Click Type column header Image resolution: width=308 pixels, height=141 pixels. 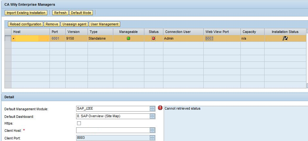coord(100,32)
